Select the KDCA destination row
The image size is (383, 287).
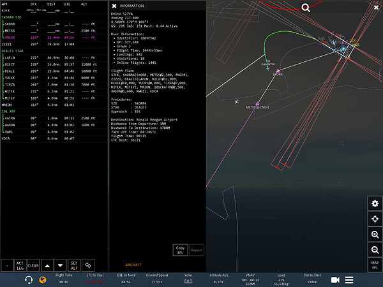54,138
